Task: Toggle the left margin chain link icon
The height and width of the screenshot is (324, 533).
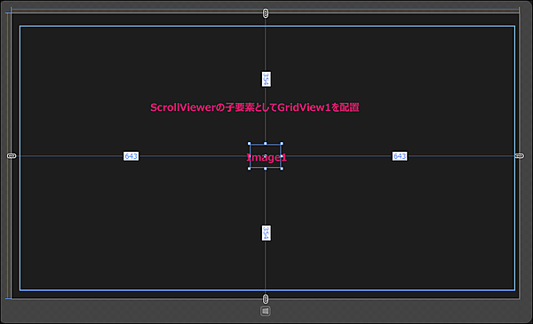Action: [x=12, y=156]
